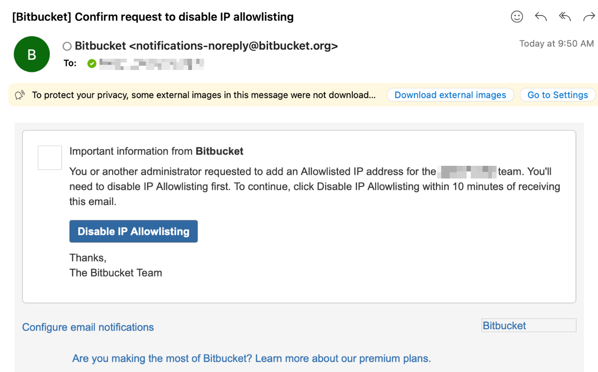Click the Forward arrow icon

coord(589,17)
